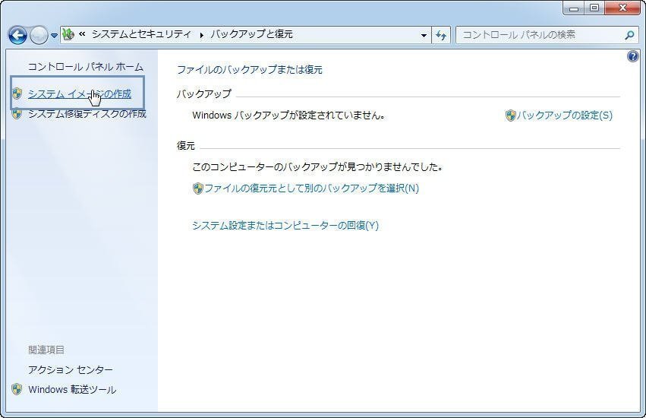Image resolution: width=646 pixels, height=418 pixels.
Task: Maximize the window
Action: click(594, 8)
